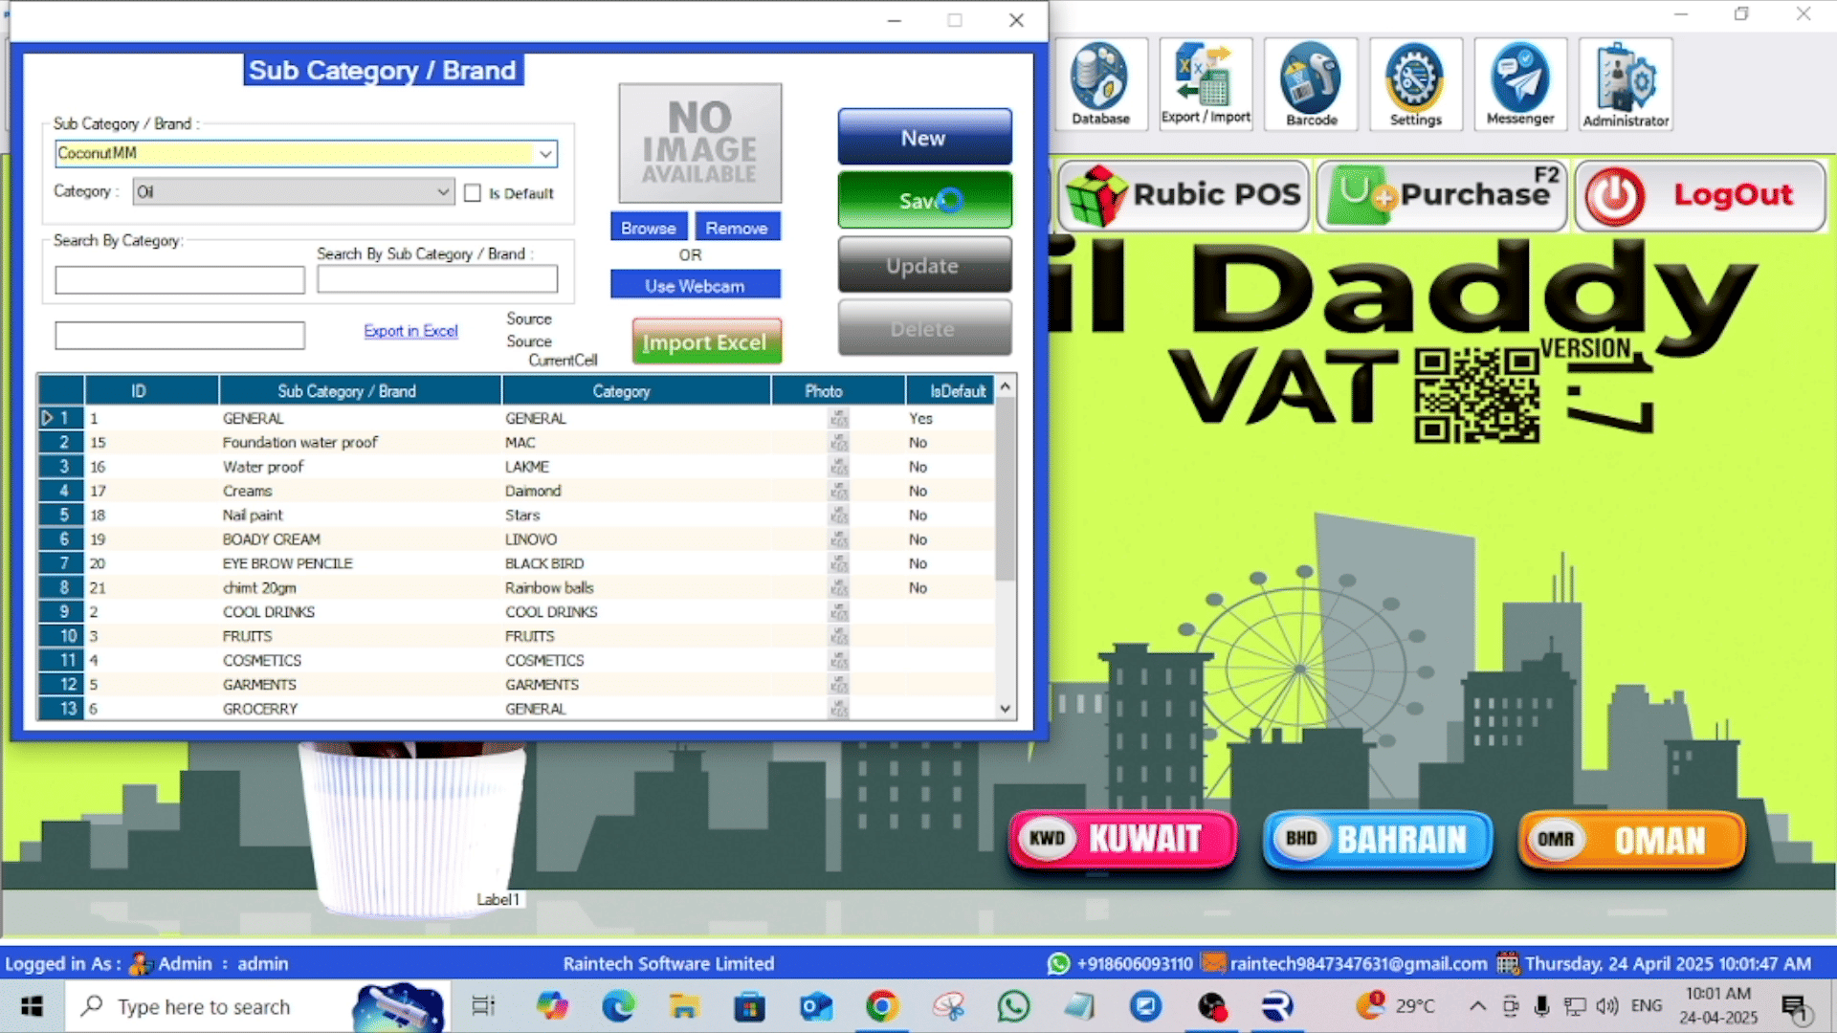Viewport: 1837px width, 1033px height.
Task: Sort by the ID column header
Action: click(151, 391)
